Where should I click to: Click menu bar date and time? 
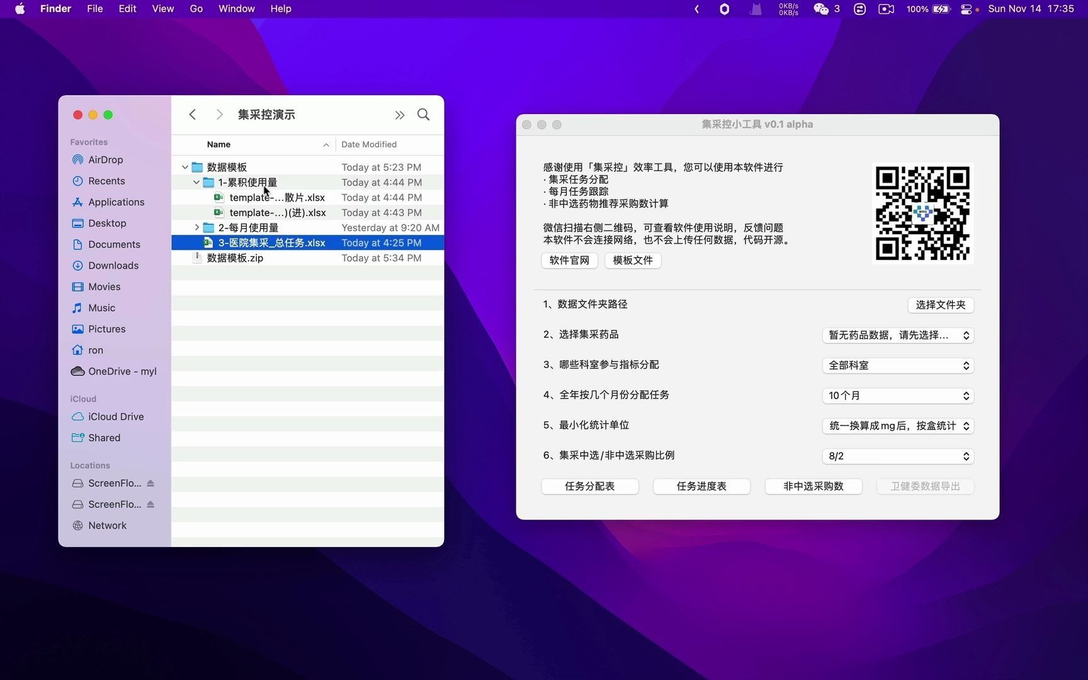click(1031, 9)
